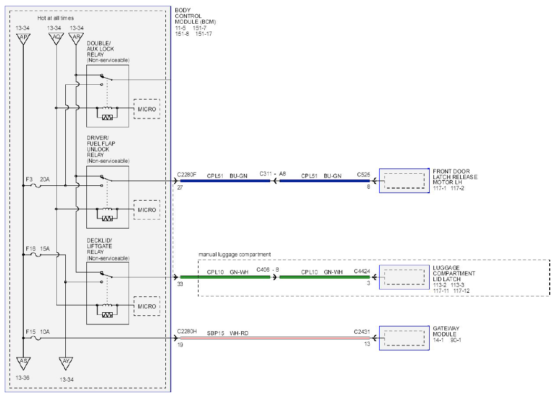Select the C311 inline connector symbol
Screen dimensions: 555x397
coord(275,181)
